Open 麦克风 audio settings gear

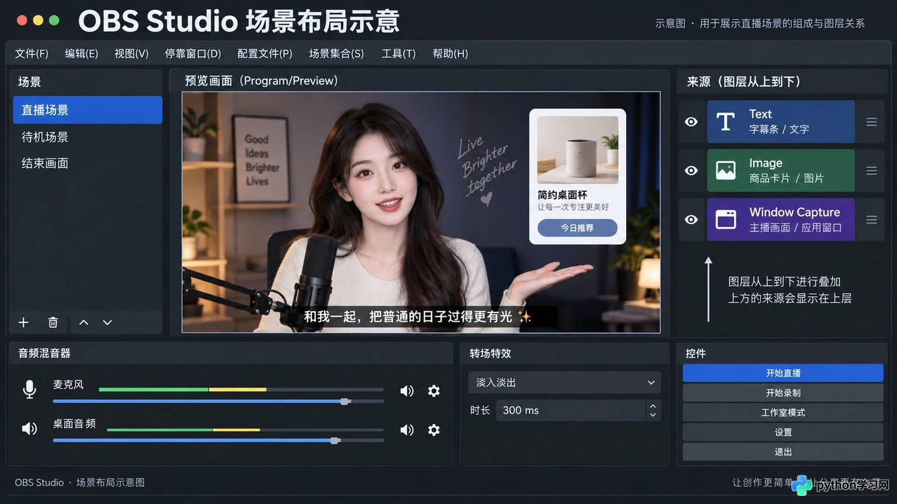pyautogui.click(x=434, y=391)
